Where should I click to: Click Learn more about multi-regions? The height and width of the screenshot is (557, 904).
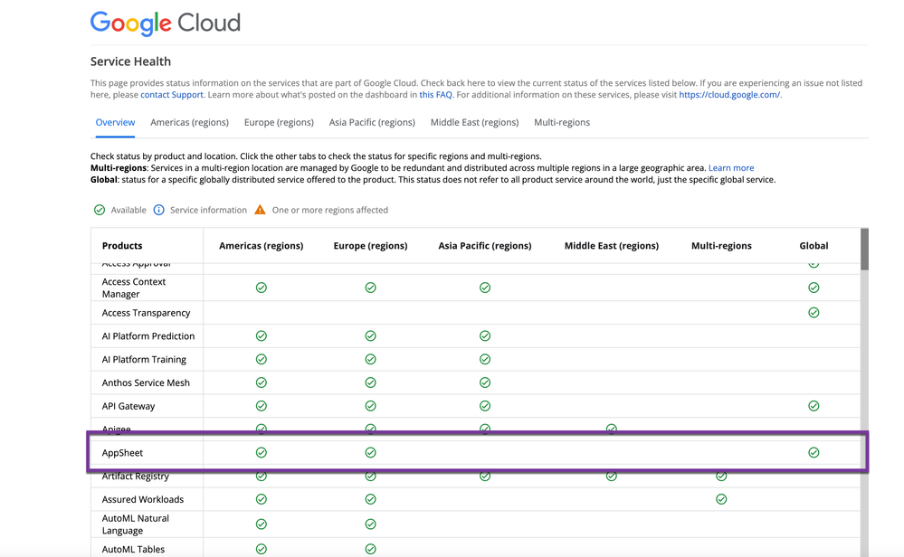pyautogui.click(x=731, y=168)
